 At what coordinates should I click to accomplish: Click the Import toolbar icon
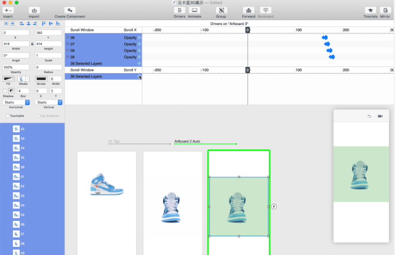pyautogui.click(x=34, y=10)
